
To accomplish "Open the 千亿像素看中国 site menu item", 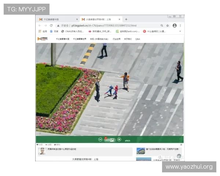I will (x=63, y=39).
